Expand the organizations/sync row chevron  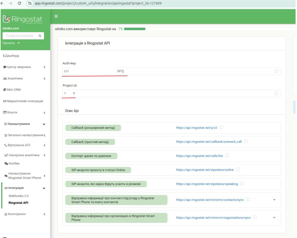point(274,218)
